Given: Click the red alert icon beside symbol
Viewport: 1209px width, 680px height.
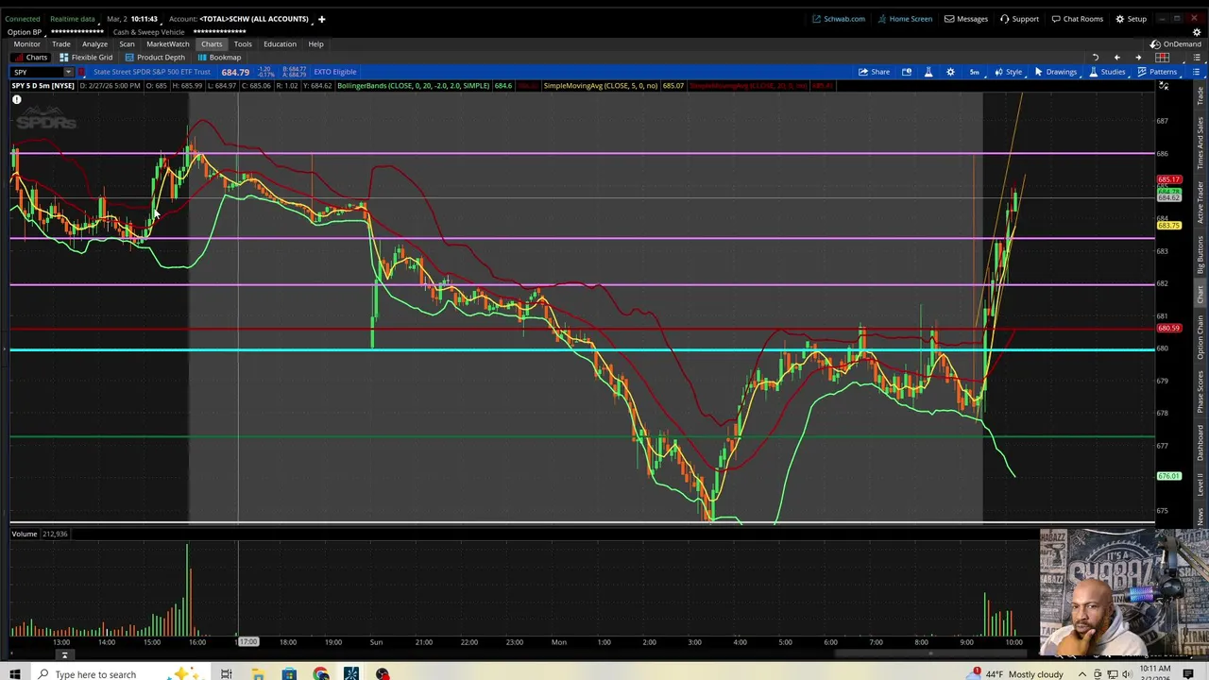Looking at the screenshot, I should [x=81, y=72].
